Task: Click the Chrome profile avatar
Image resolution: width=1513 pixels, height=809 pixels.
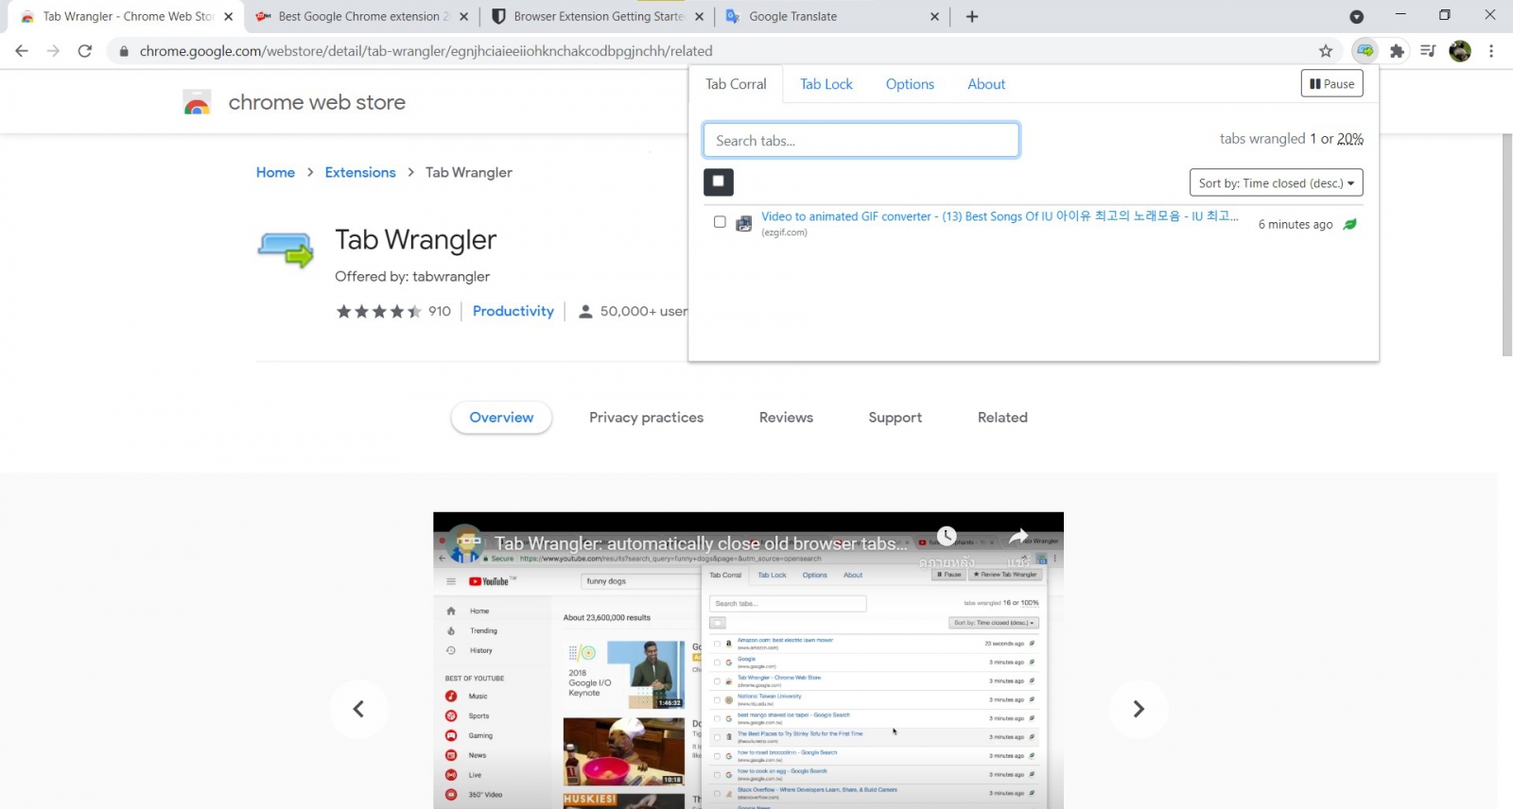Action: pos(1460,51)
